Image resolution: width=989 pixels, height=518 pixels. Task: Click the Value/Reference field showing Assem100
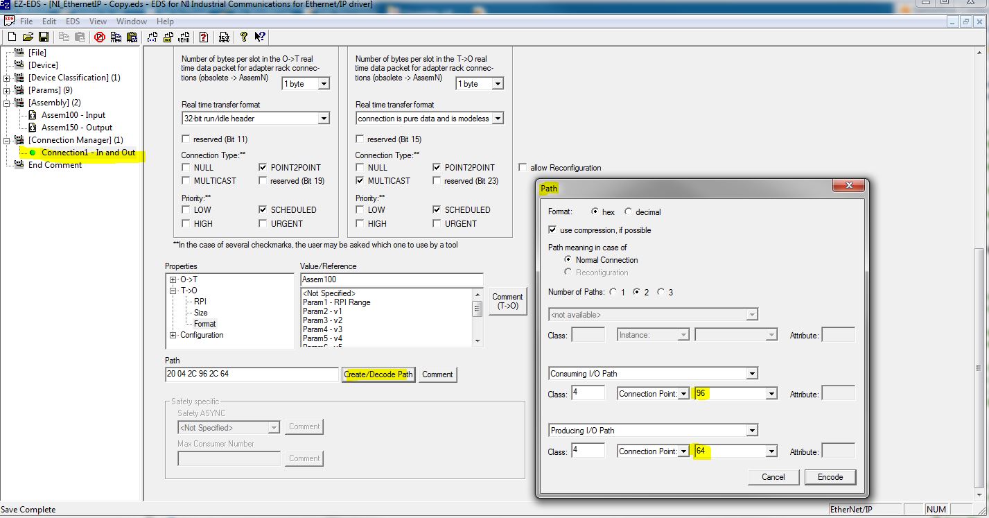392,279
